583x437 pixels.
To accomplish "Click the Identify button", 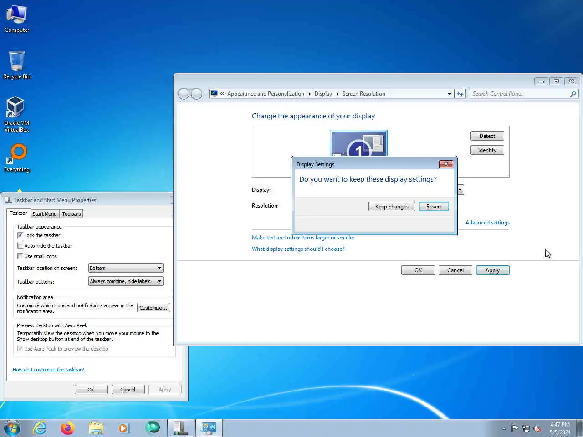I will 487,150.
